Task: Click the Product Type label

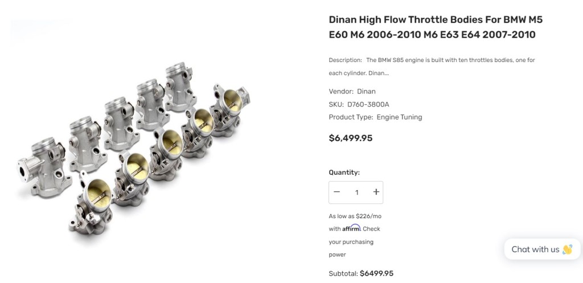Action: pos(351,117)
